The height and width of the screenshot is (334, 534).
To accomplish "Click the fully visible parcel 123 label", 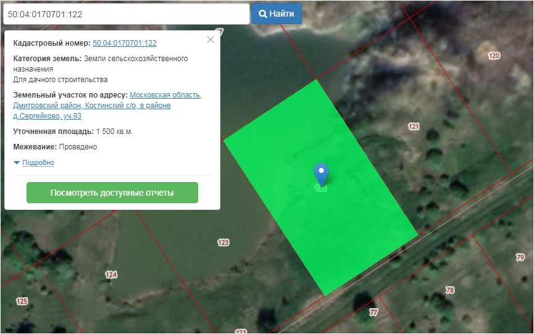I will tap(223, 242).
